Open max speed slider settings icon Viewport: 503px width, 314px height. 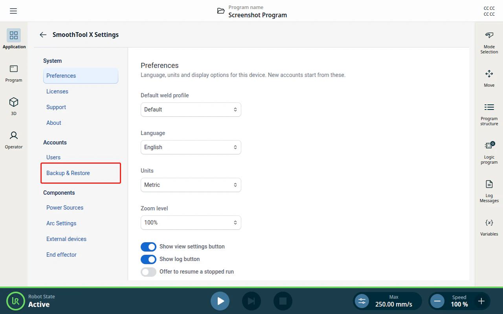coord(362,301)
